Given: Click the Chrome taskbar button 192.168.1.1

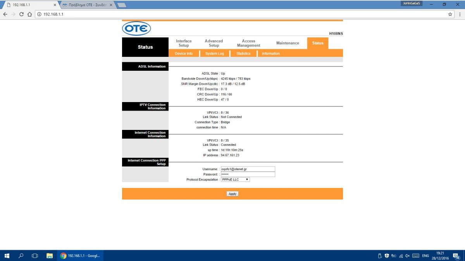Looking at the screenshot, I should point(80,256).
